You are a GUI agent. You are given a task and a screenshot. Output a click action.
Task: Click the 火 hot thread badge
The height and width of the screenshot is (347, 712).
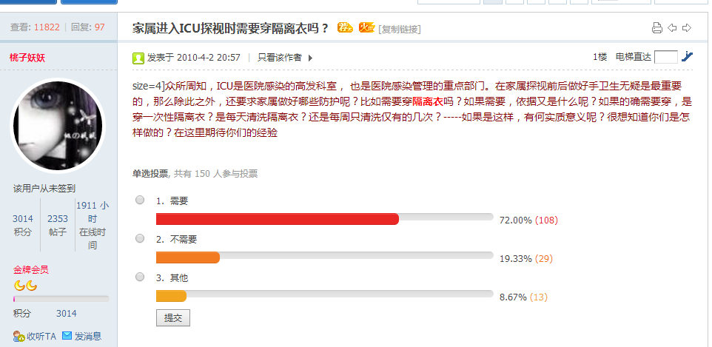pyautogui.click(x=366, y=28)
